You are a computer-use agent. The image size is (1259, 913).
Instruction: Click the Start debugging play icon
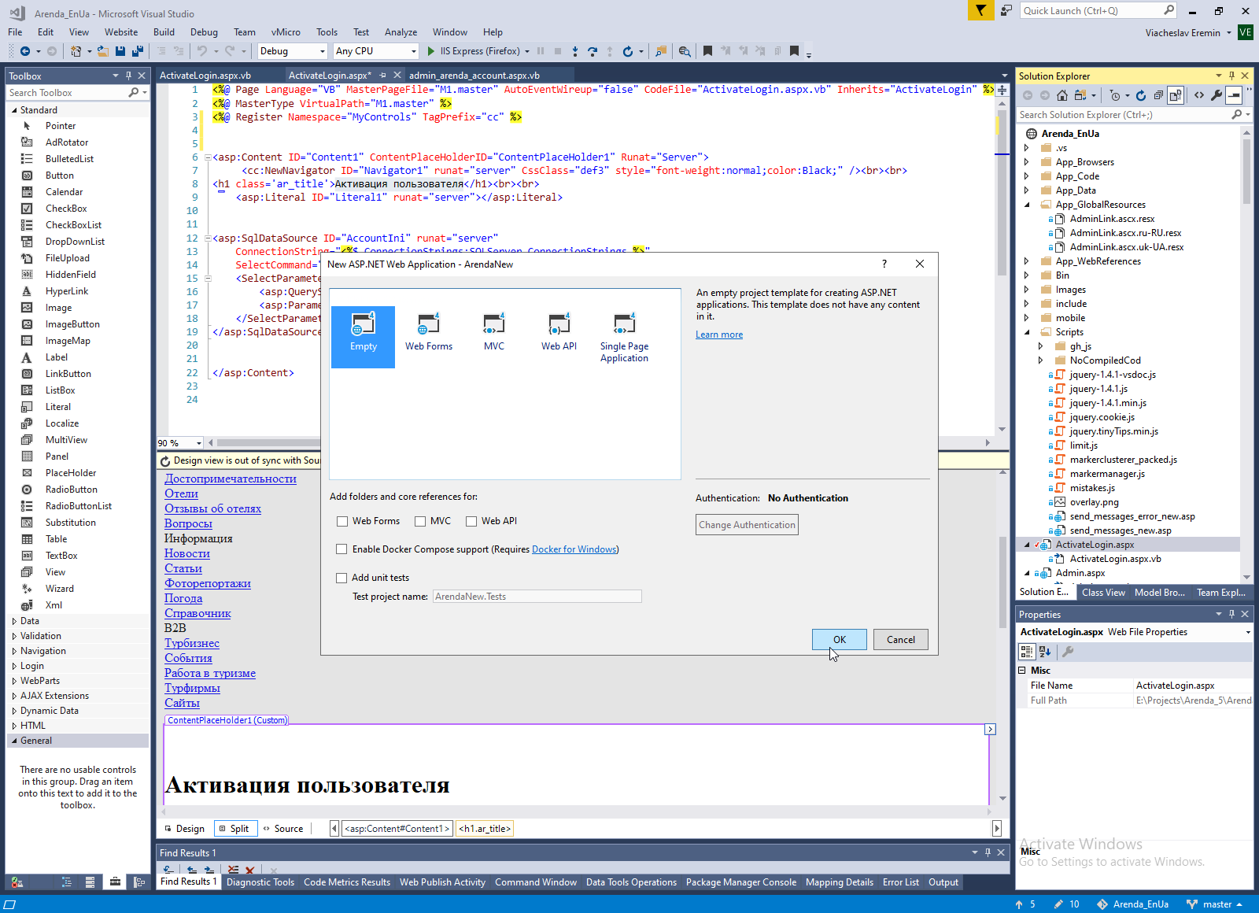[430, 51]
